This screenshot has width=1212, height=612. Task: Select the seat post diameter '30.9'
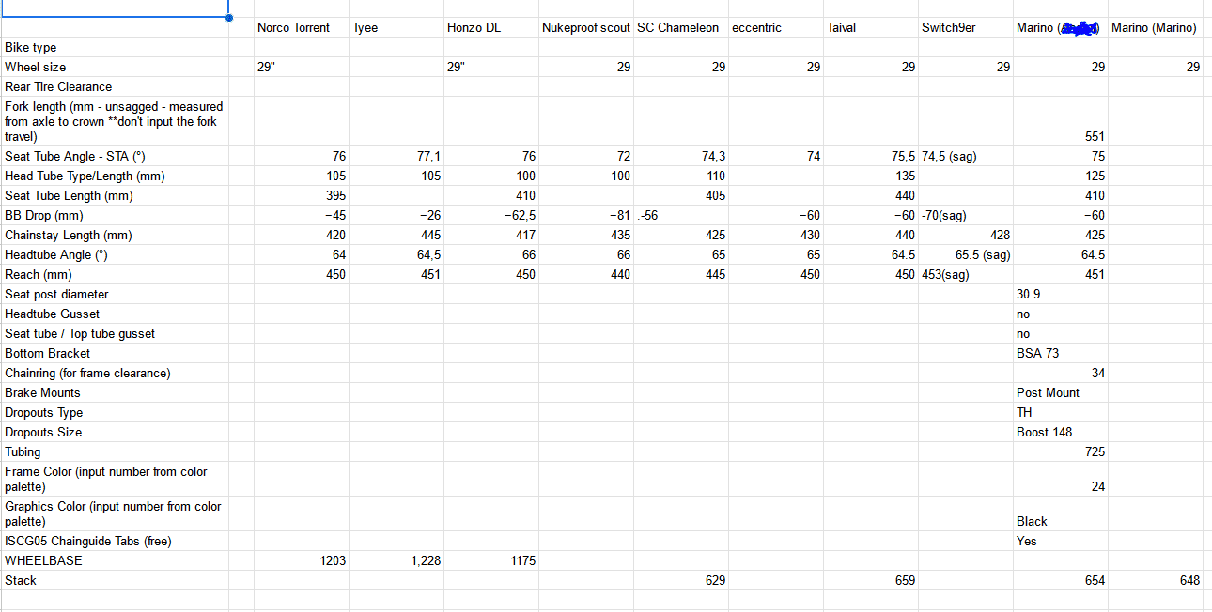pyautogui.click(x=1061, y=295)
